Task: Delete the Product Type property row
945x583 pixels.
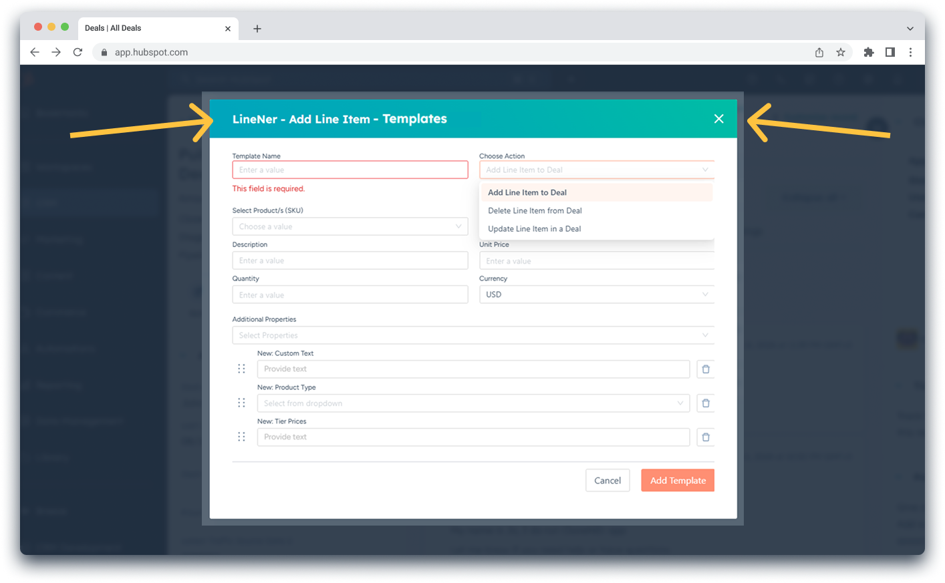Action: (x=706, y=403)
